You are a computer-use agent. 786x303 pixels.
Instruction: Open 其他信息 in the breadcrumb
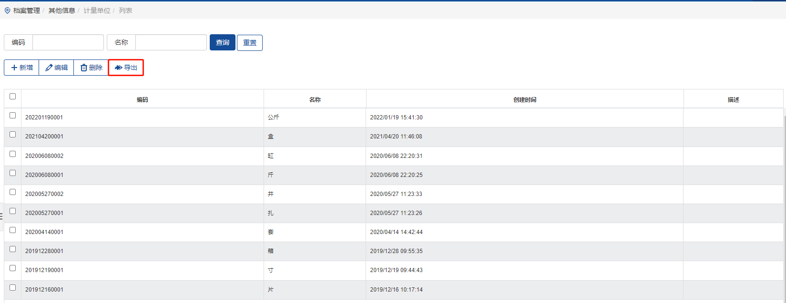click(61, 10)
